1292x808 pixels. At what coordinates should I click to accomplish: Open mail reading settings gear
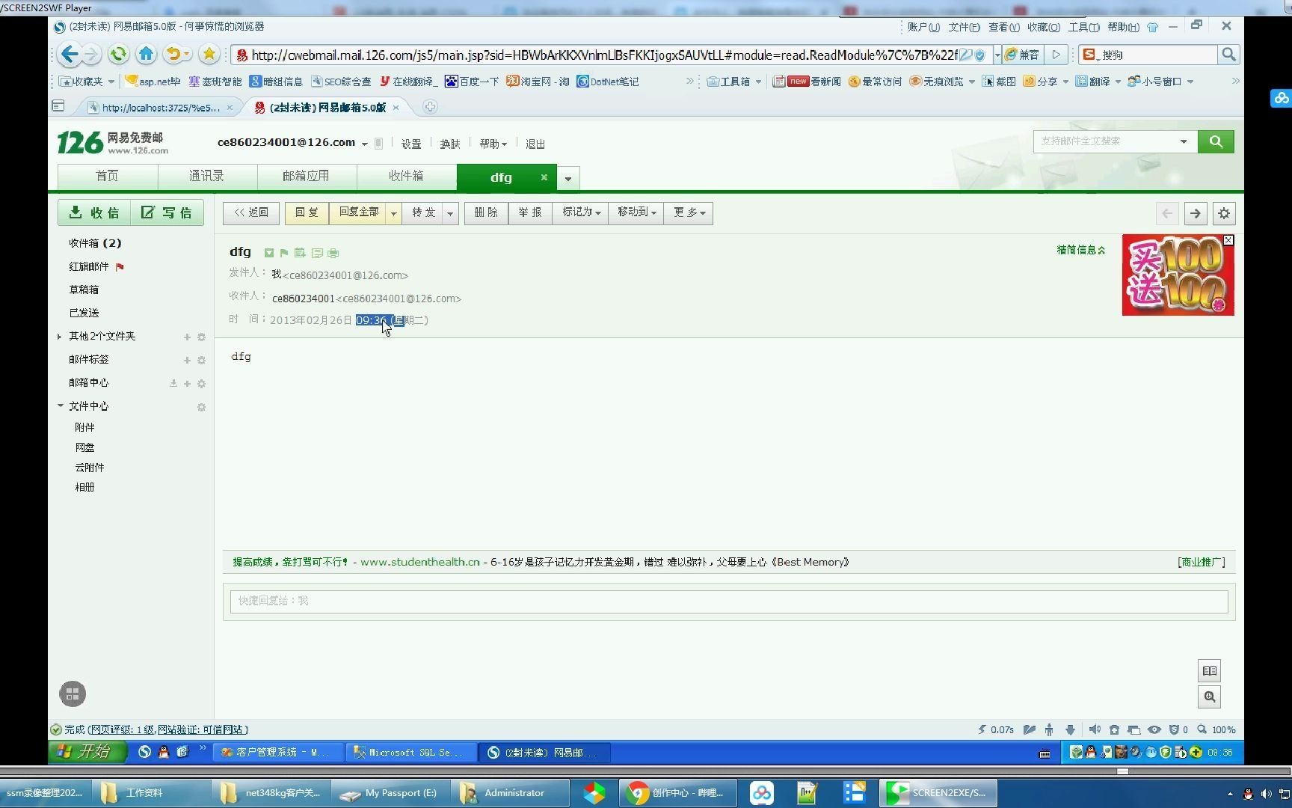(x=1224, y=213)
